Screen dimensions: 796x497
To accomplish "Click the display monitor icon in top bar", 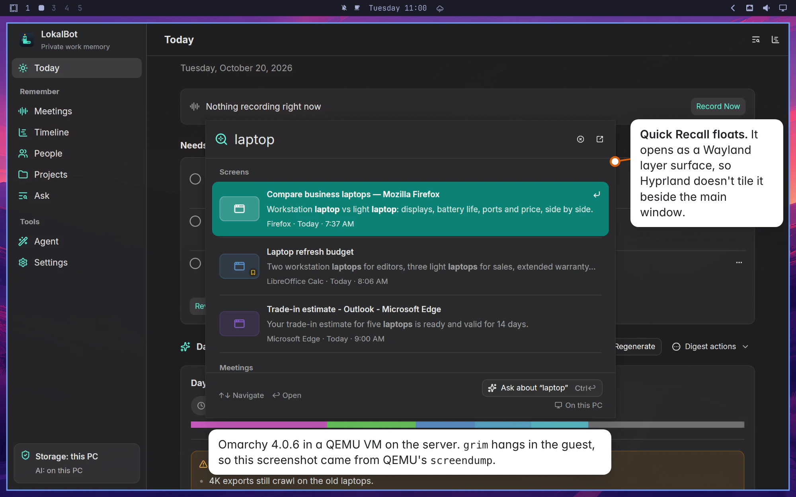I will 783,8.
